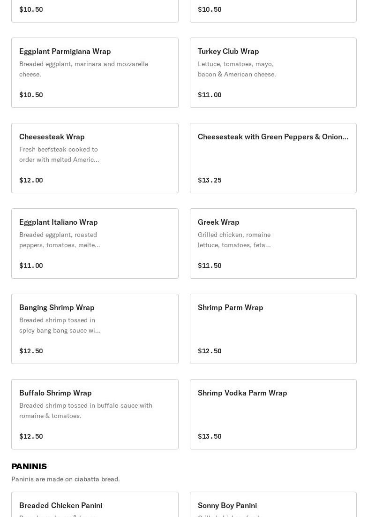Open the Eggplant Italiano Wrap card
Image resolution: width=368 pixels, height=517 pixels.
click(x=95, y=243)
